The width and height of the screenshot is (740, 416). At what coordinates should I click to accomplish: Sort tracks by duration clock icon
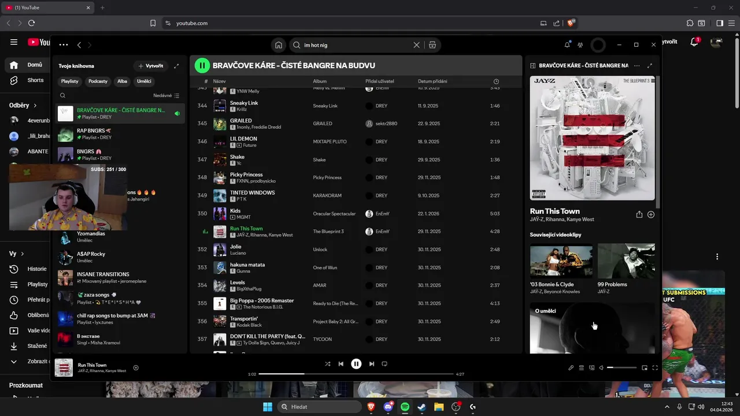(496, 81)
